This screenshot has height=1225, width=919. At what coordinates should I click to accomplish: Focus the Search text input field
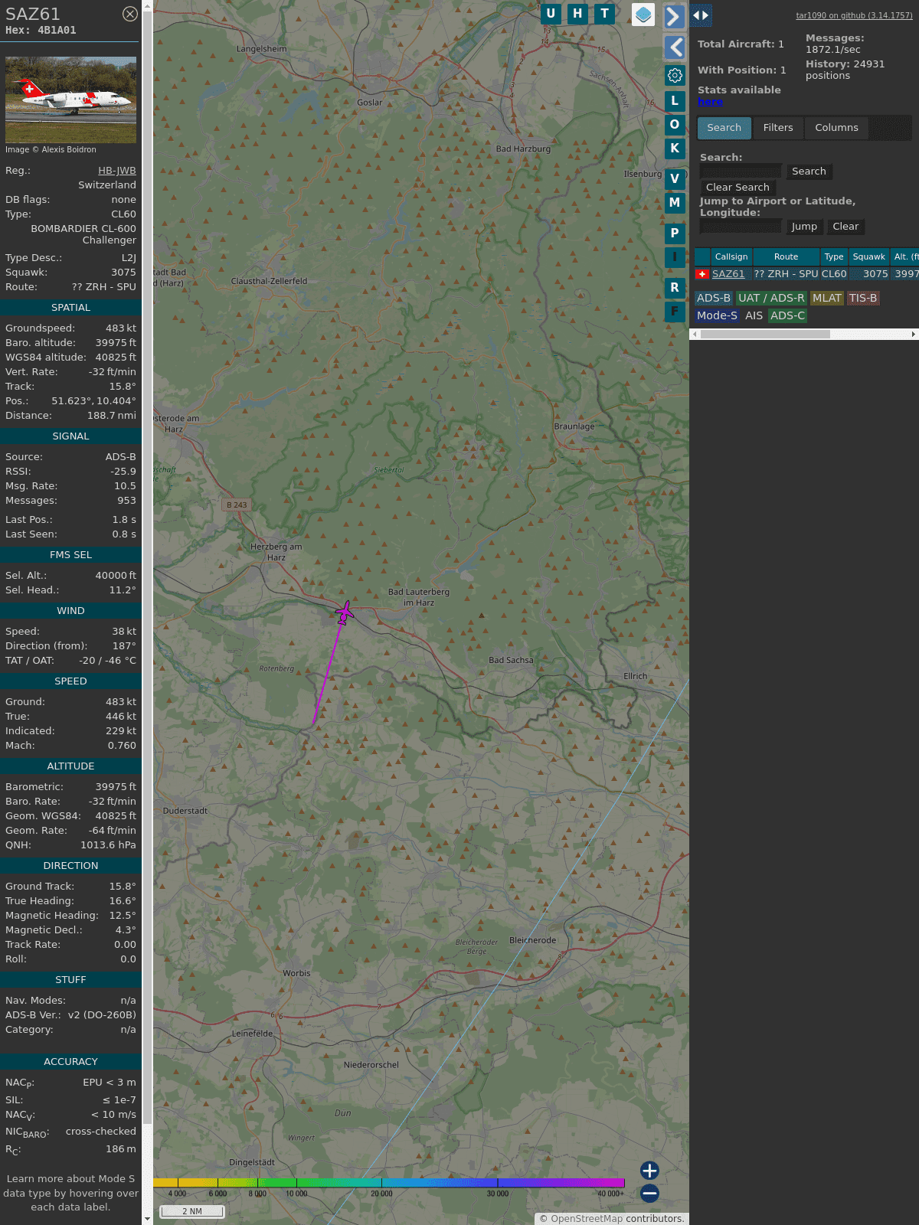pos(741,171)
